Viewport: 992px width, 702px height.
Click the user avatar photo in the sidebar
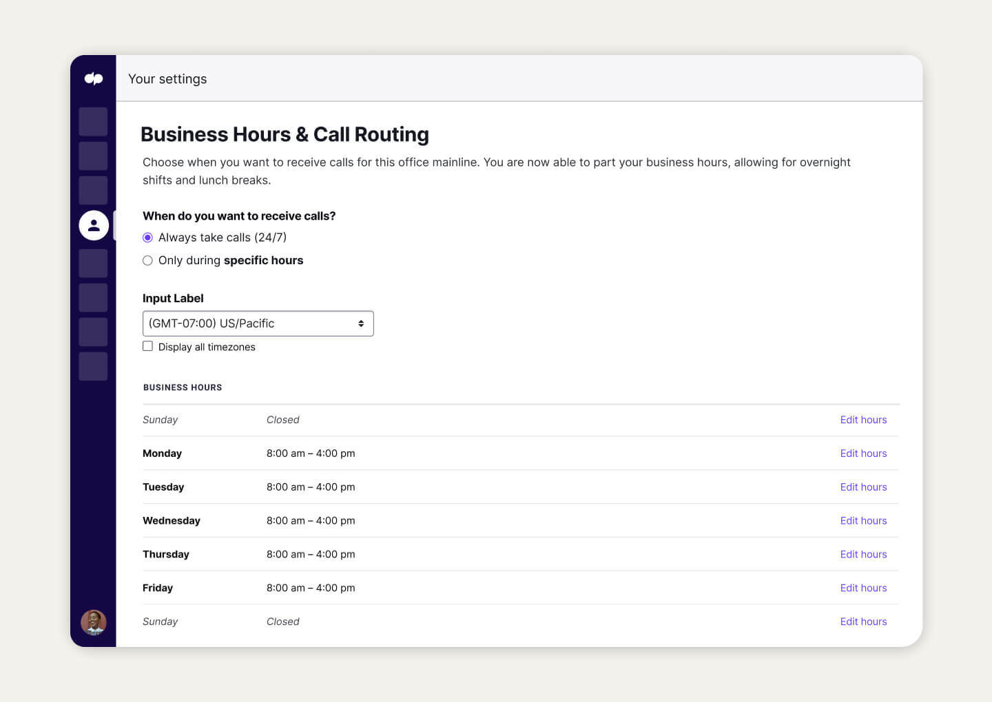pos(94,622)
